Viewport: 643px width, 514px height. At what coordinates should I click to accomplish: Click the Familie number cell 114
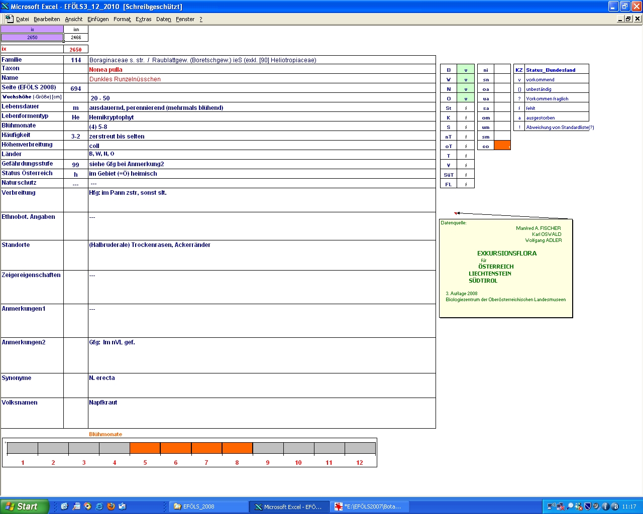76,60
